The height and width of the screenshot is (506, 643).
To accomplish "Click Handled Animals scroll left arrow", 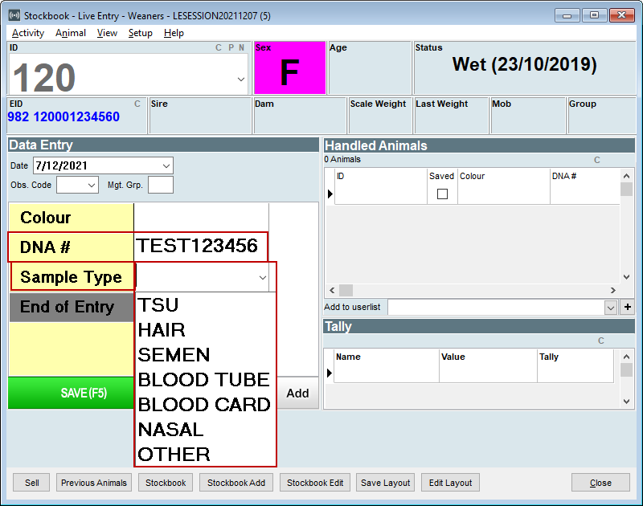I will click(332, 291).
